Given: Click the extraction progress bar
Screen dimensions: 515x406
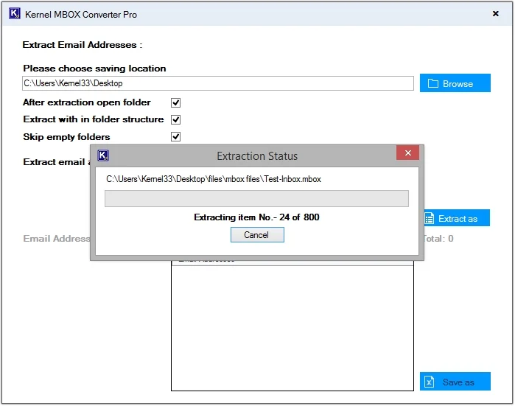Looking at the screenshot, I should pyautogui.click(x=256, y=199).
